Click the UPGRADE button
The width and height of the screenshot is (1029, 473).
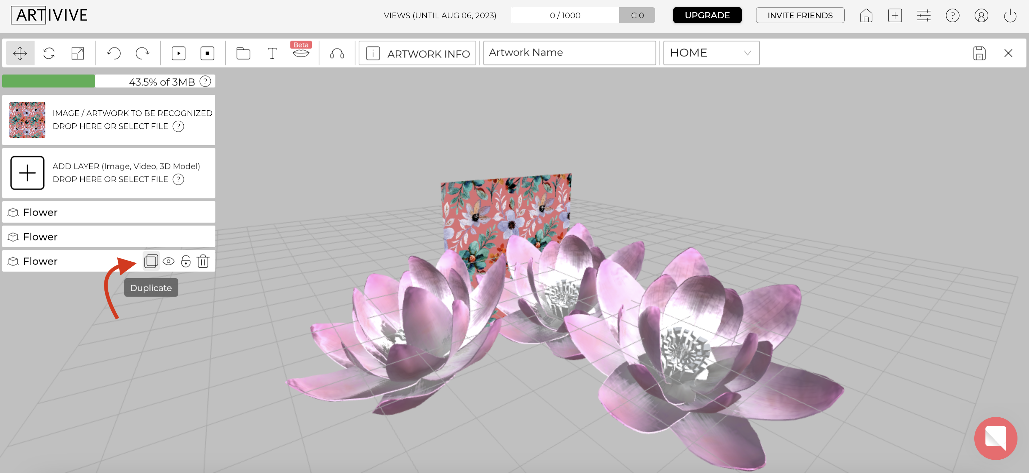707,15
